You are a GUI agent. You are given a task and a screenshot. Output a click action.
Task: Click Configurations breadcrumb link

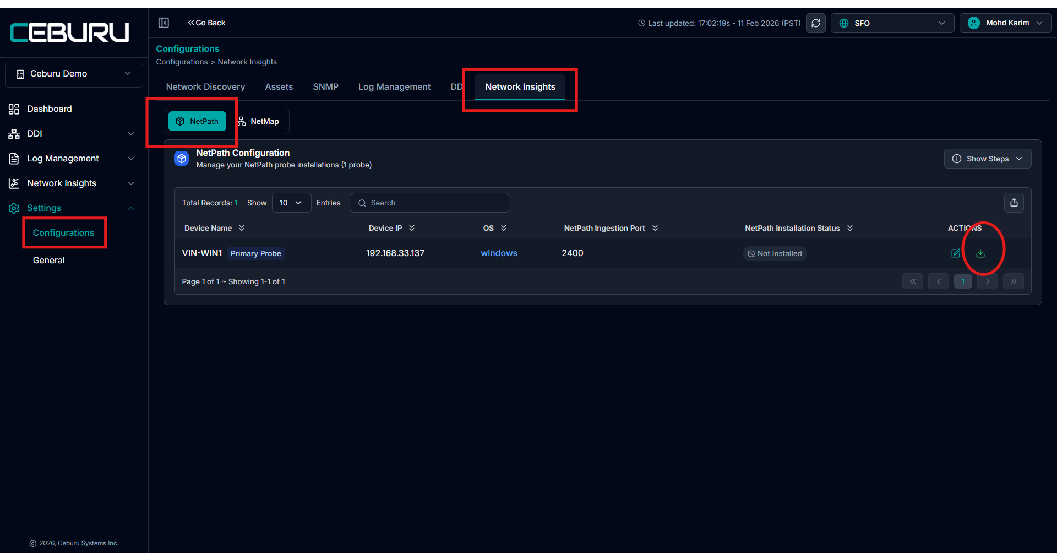pyautogui.click(x=182, y=62)
